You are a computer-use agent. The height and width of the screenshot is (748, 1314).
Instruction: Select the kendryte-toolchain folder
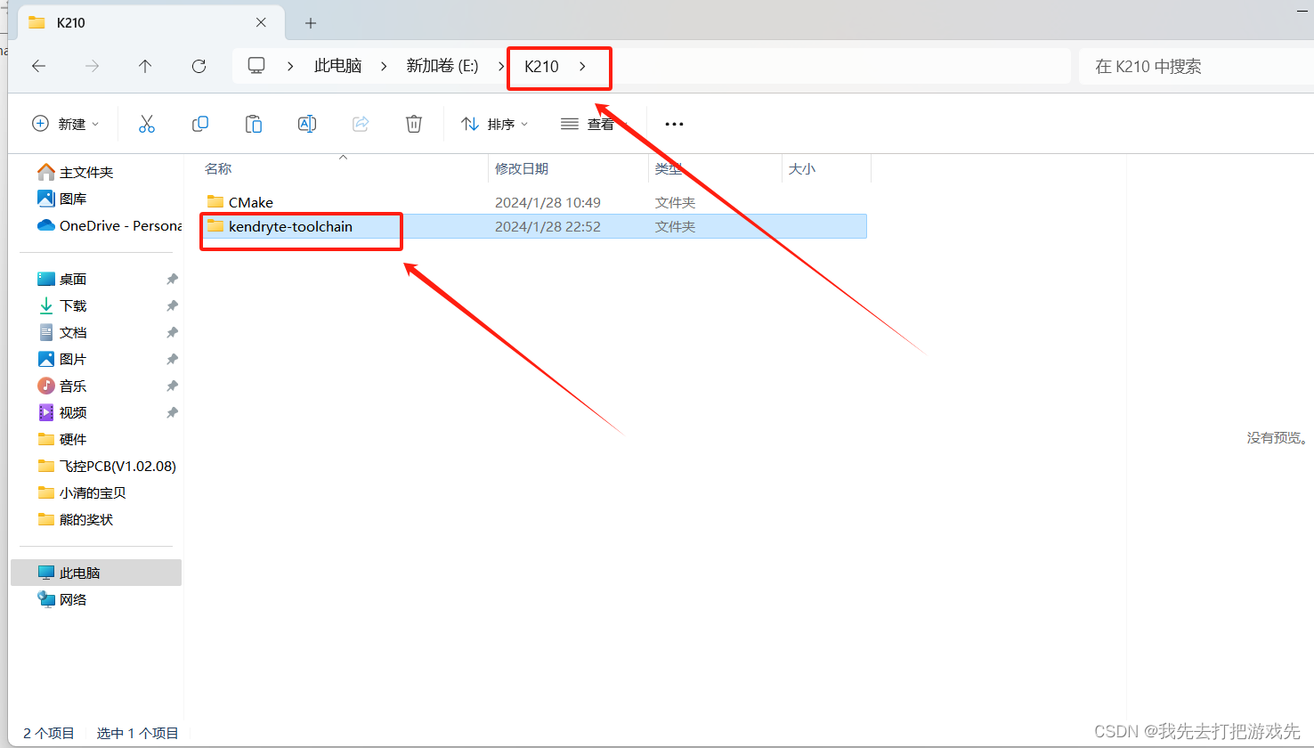tap(534, 226)
